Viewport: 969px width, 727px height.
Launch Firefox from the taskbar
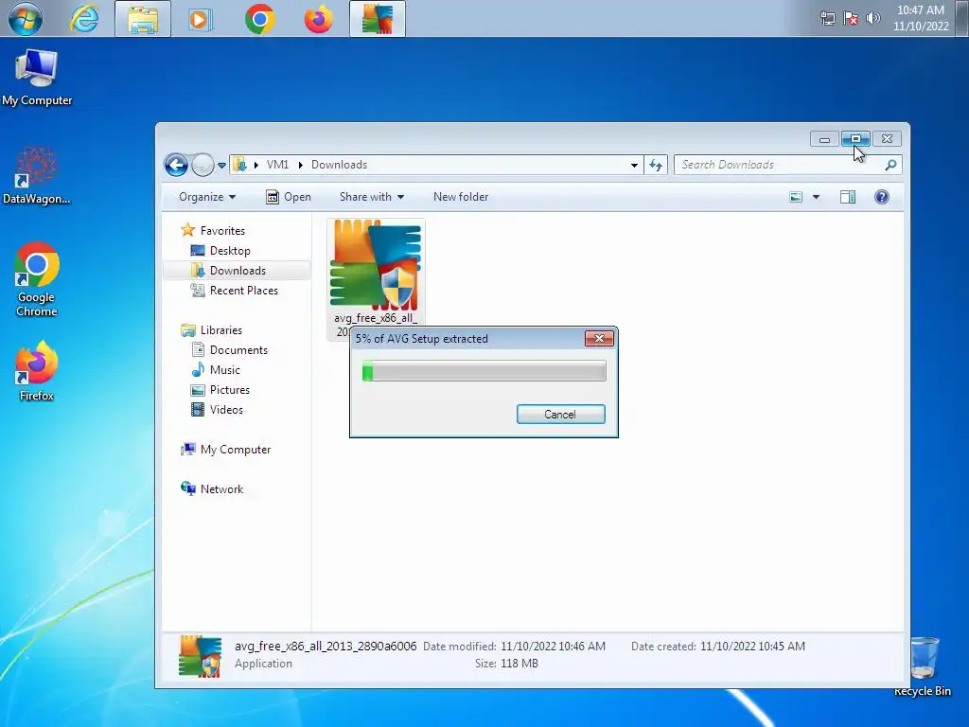(x=318, y=19)
